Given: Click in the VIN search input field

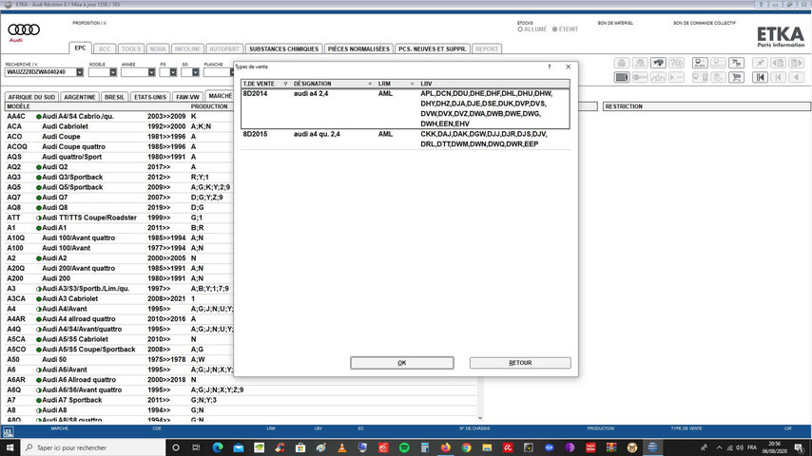Looking at the screenshot, I should point(40,72).
